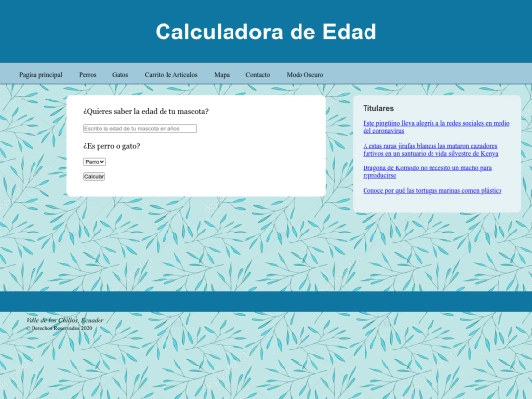Open Carrito de Articulos
532x399 pixels.
(170, 75)
